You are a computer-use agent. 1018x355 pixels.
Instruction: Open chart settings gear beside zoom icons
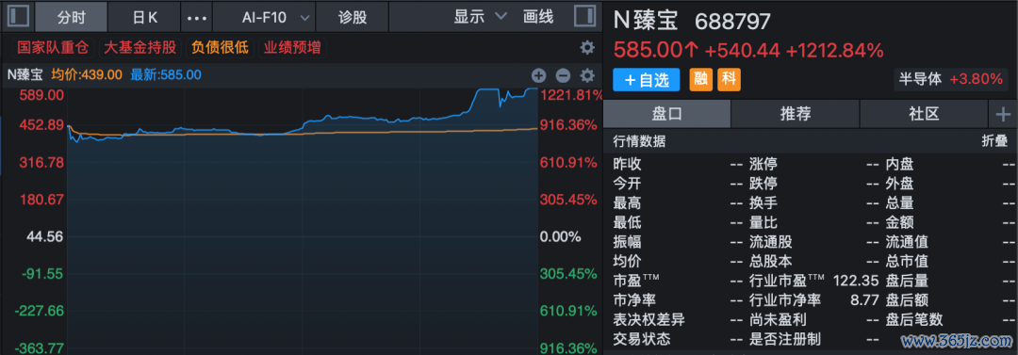click(x=587, y=75)
